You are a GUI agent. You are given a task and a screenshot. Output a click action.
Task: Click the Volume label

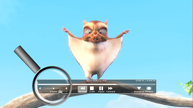tap(53, 91)
